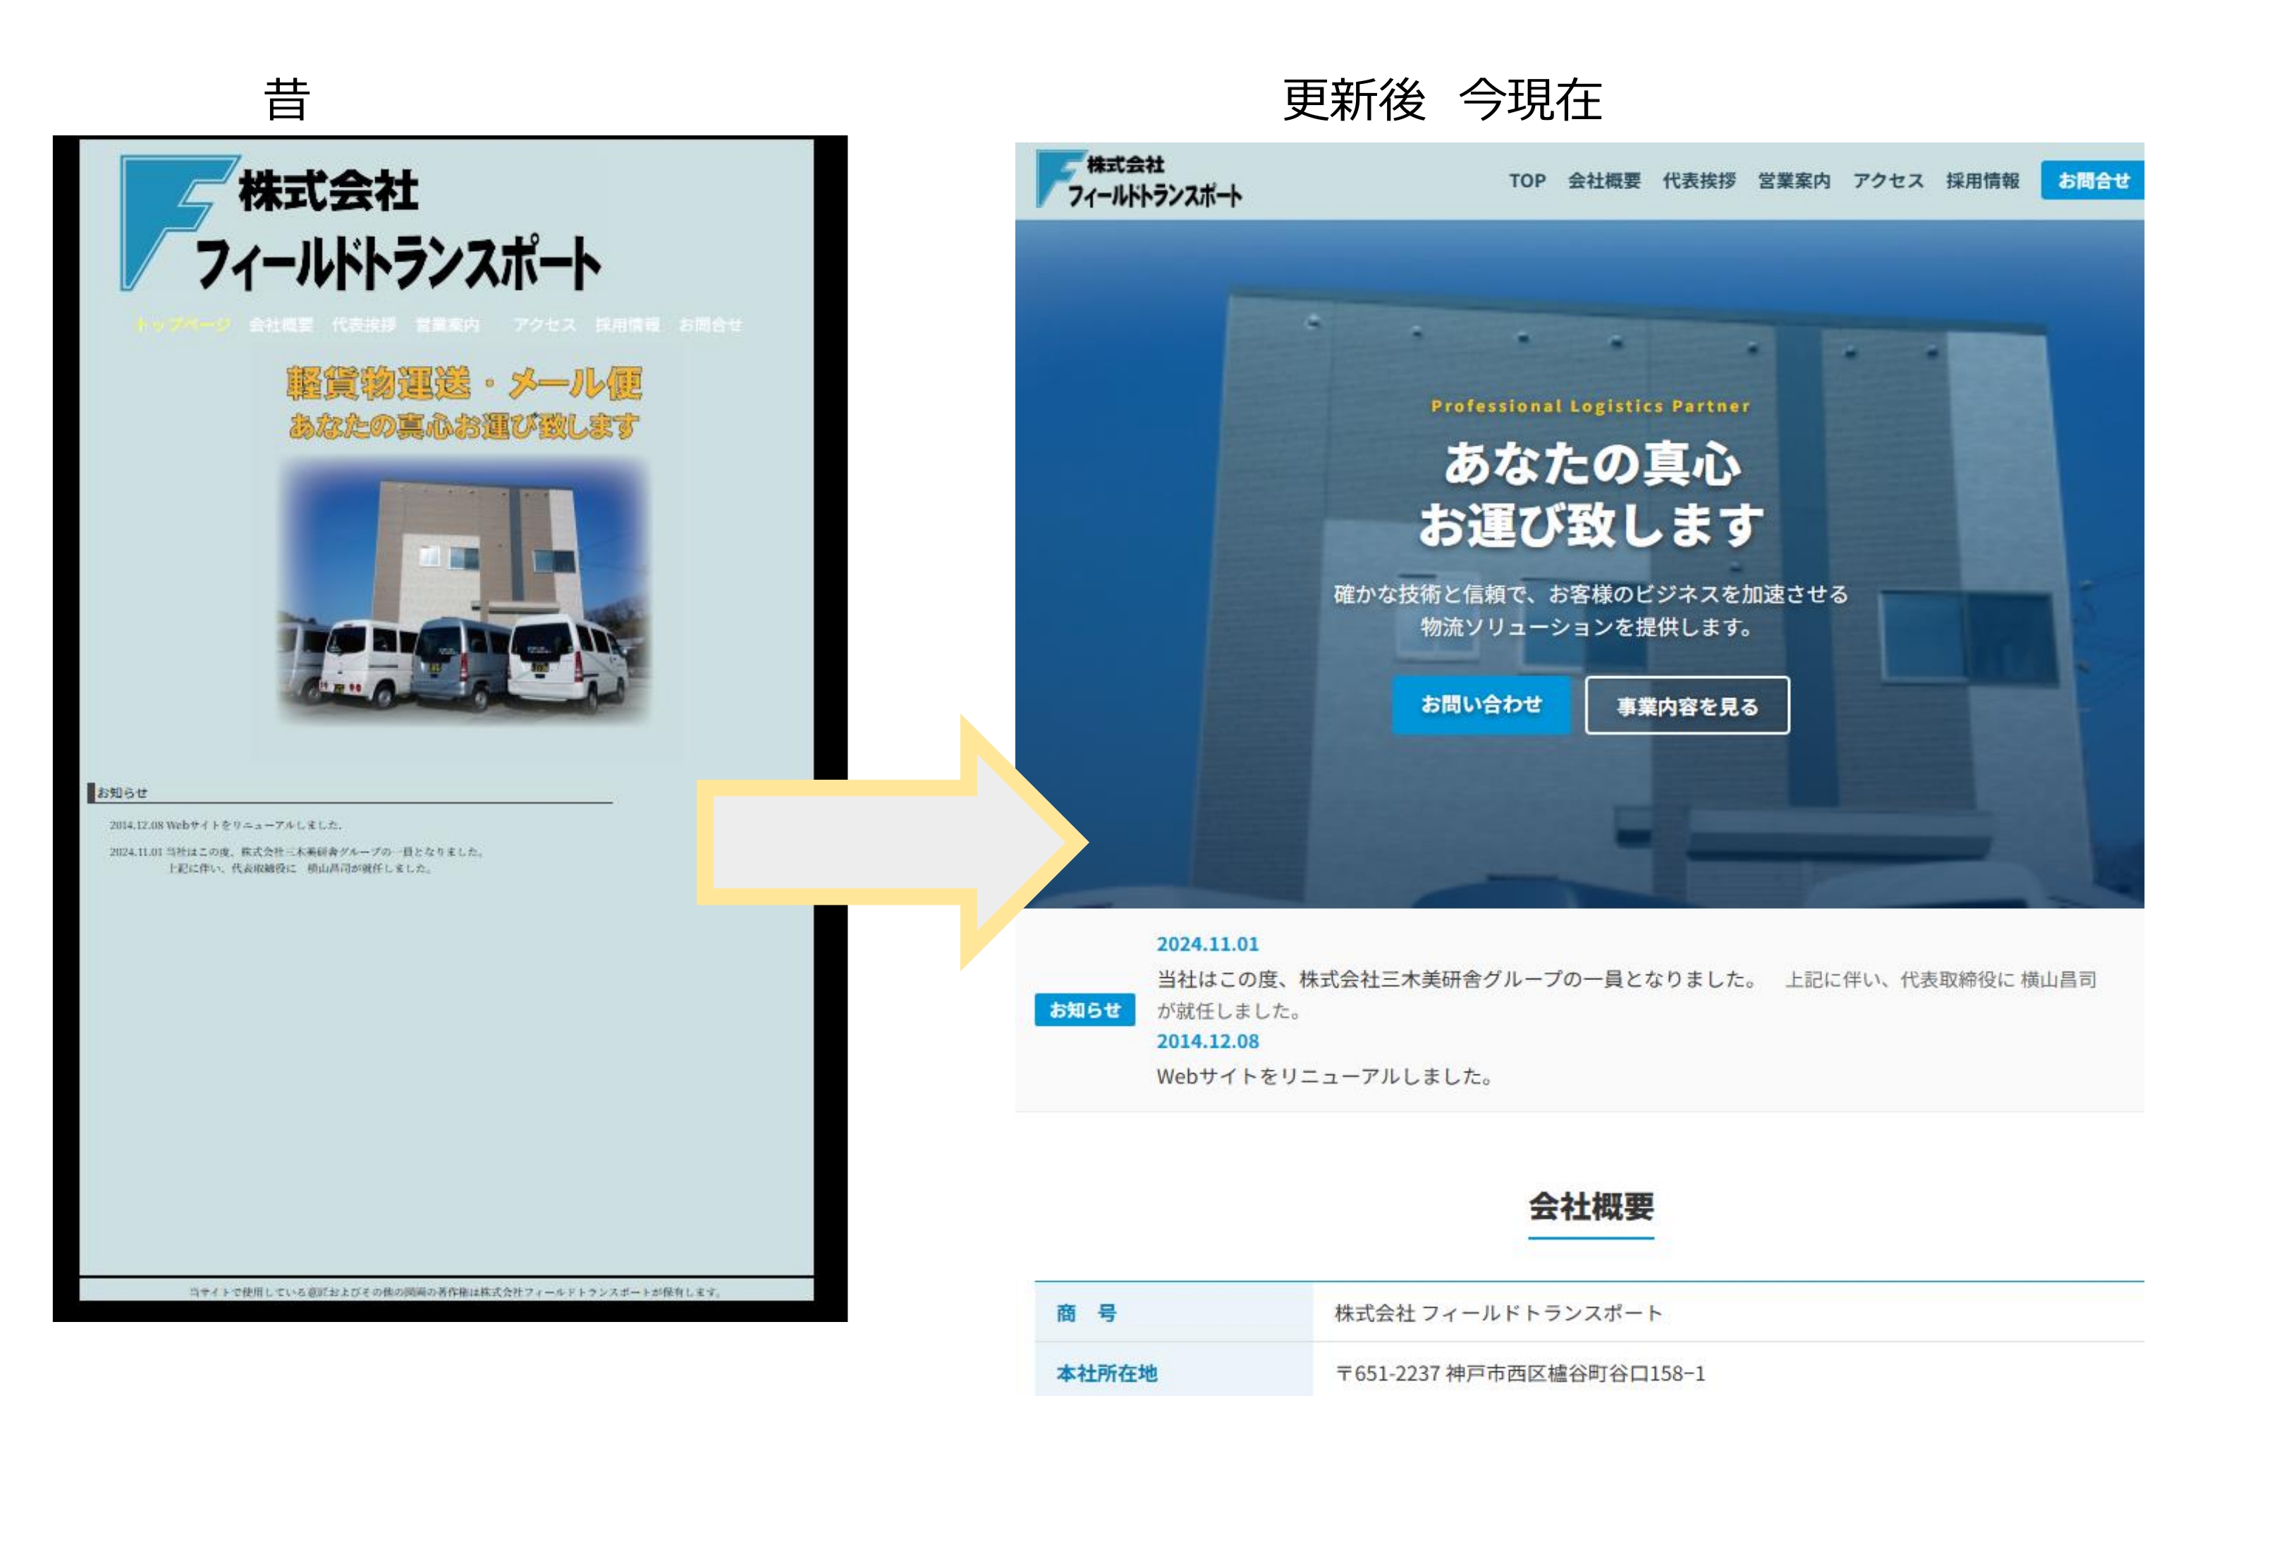
Task: Open 採用情報 from the header menu
Action: point(1984,180)
